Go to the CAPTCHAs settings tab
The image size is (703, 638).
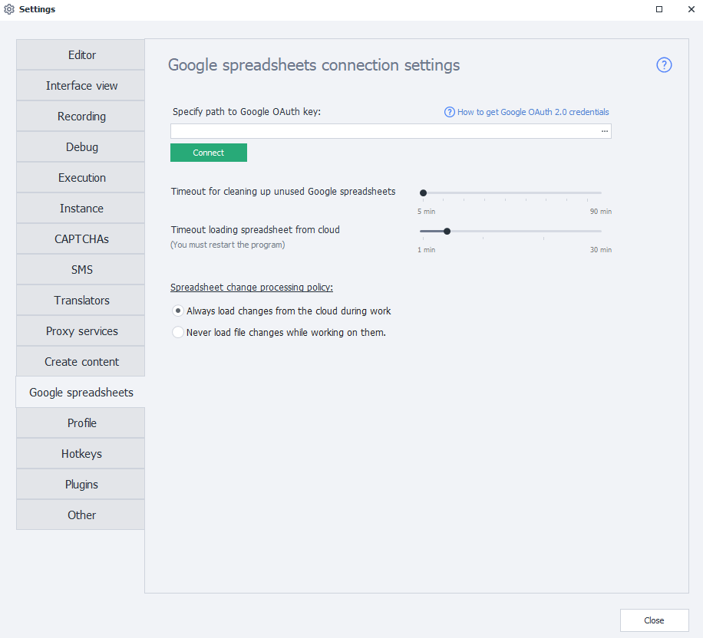pyautogui.click(x=81, y=239)
